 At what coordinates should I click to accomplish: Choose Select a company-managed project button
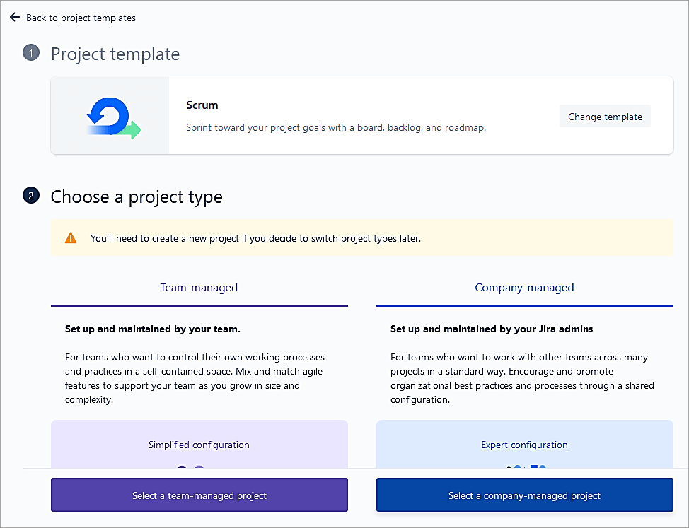pos(524,495)
